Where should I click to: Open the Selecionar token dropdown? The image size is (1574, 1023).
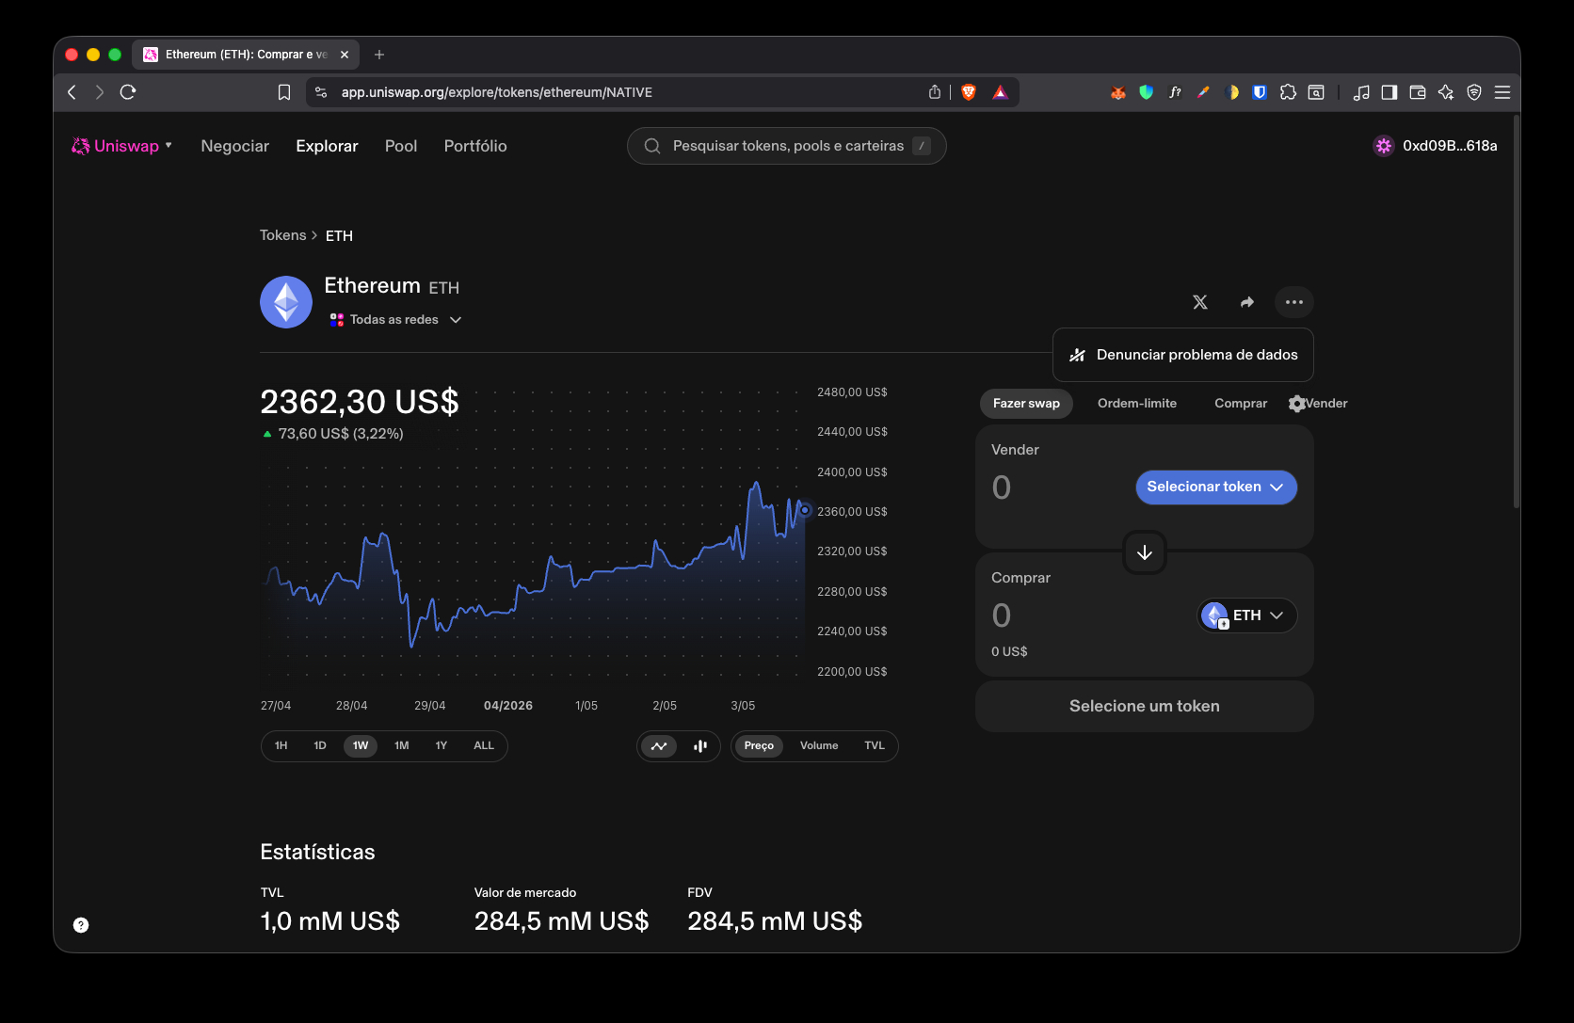(1216, 488)
